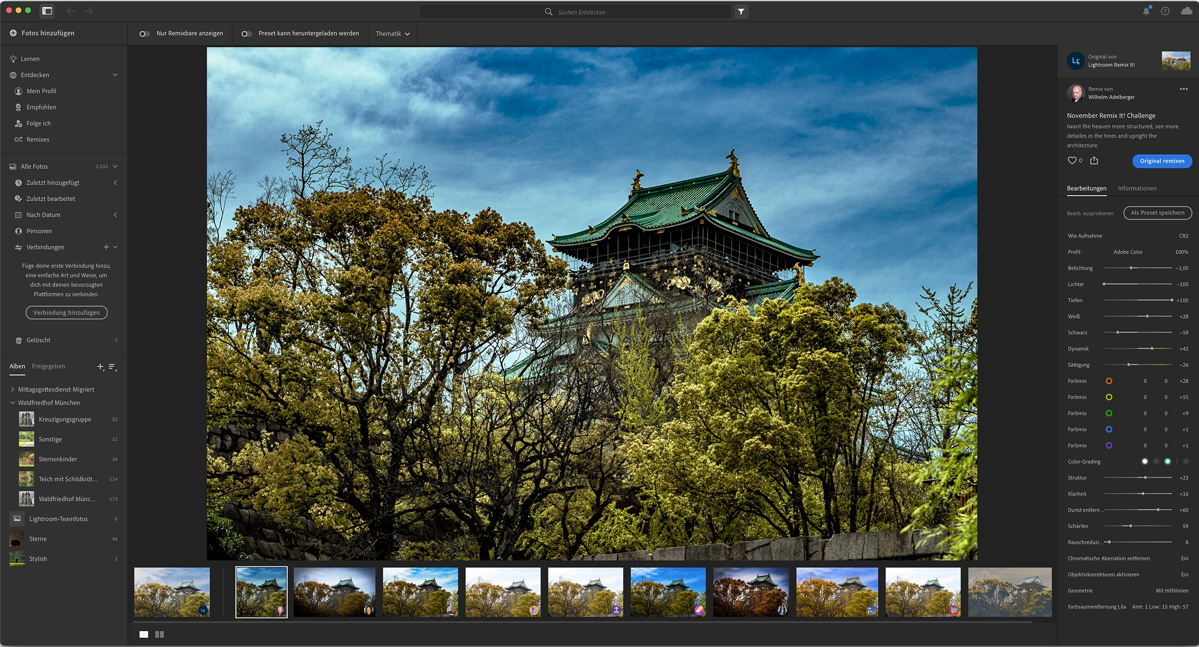The image size is (1199, 647).
Task: Expand the Mittagsgottesdienst Migriert album folder
Action: coord(12,389)
